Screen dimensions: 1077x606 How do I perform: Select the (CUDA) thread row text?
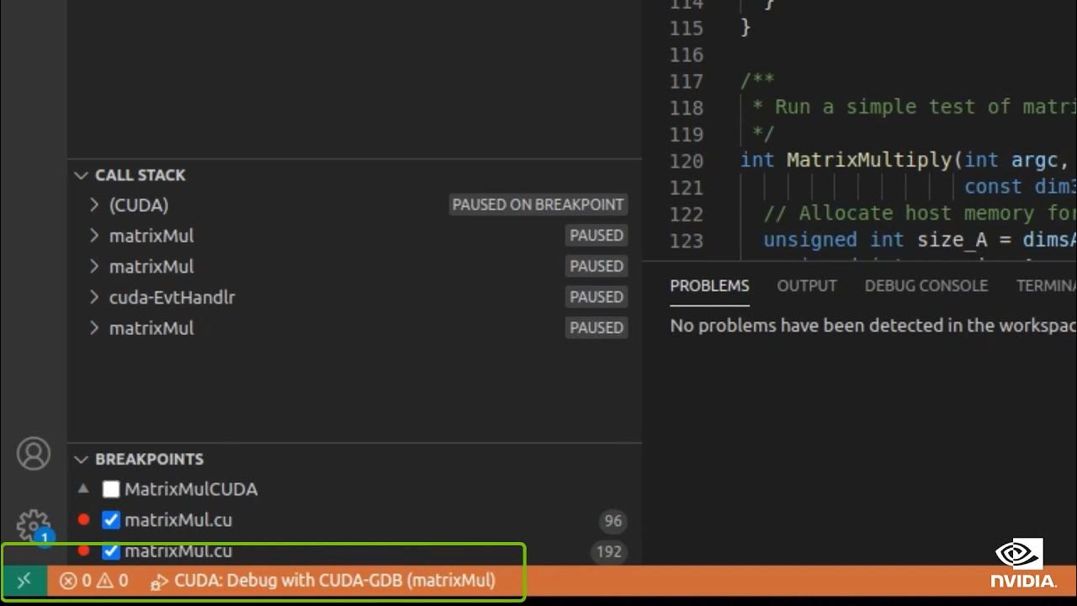click(139, 205)
